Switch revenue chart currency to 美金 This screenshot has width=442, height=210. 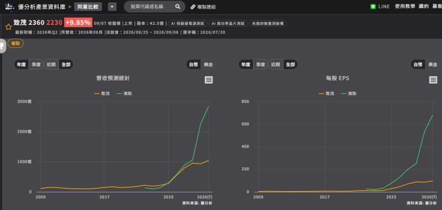(208, 64)
